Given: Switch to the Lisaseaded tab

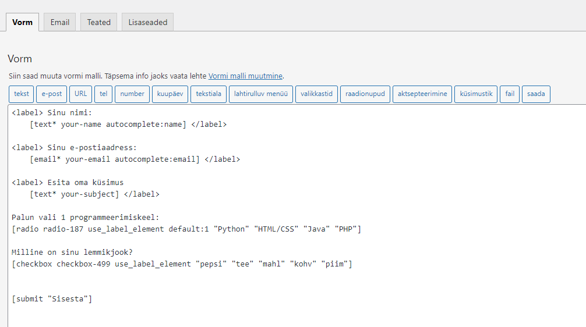Looking at the screenshot, I should tap(147, 22).
